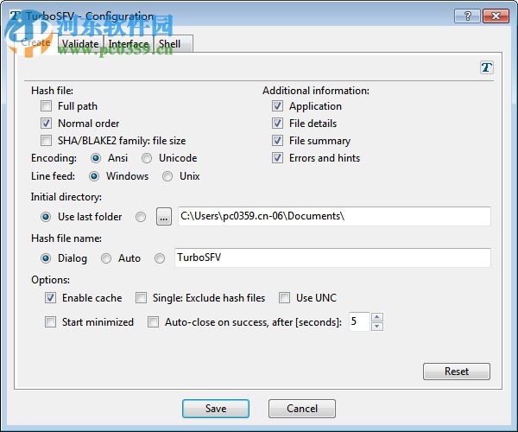Switch to the Interface tab
Viewport: 518px width, 432px height.
click(128, 43)
